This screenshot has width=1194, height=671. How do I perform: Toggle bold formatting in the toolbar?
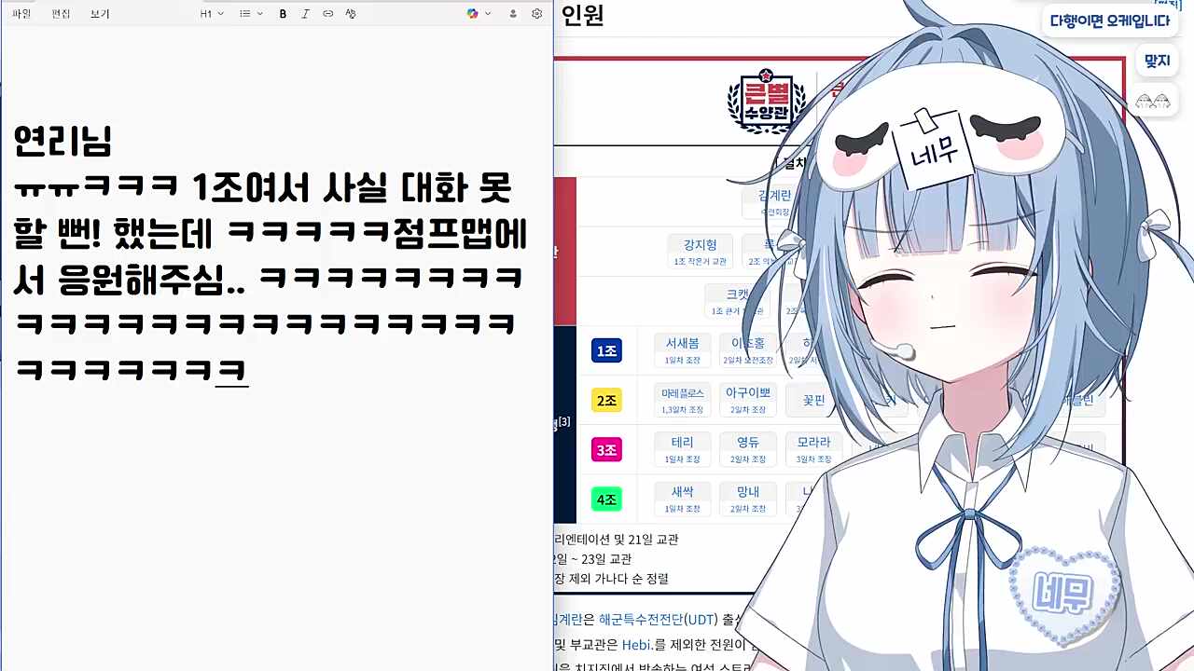[283, 13]
